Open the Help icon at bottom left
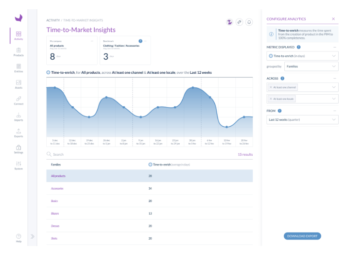 coord(18,237)
